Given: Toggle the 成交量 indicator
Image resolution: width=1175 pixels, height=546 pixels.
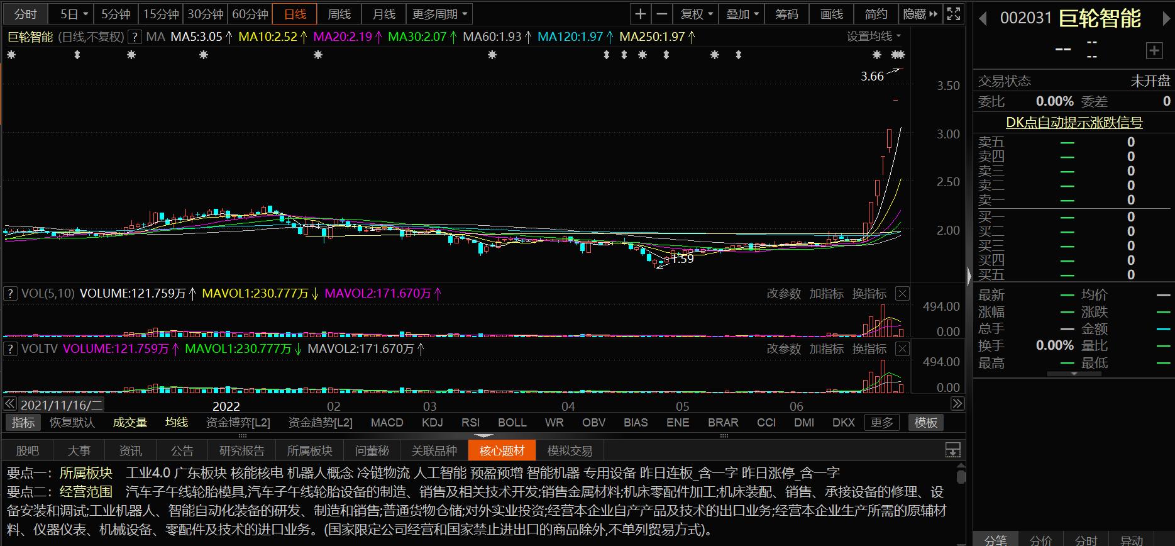Looking at the screenshot, I should pos(130,423).
